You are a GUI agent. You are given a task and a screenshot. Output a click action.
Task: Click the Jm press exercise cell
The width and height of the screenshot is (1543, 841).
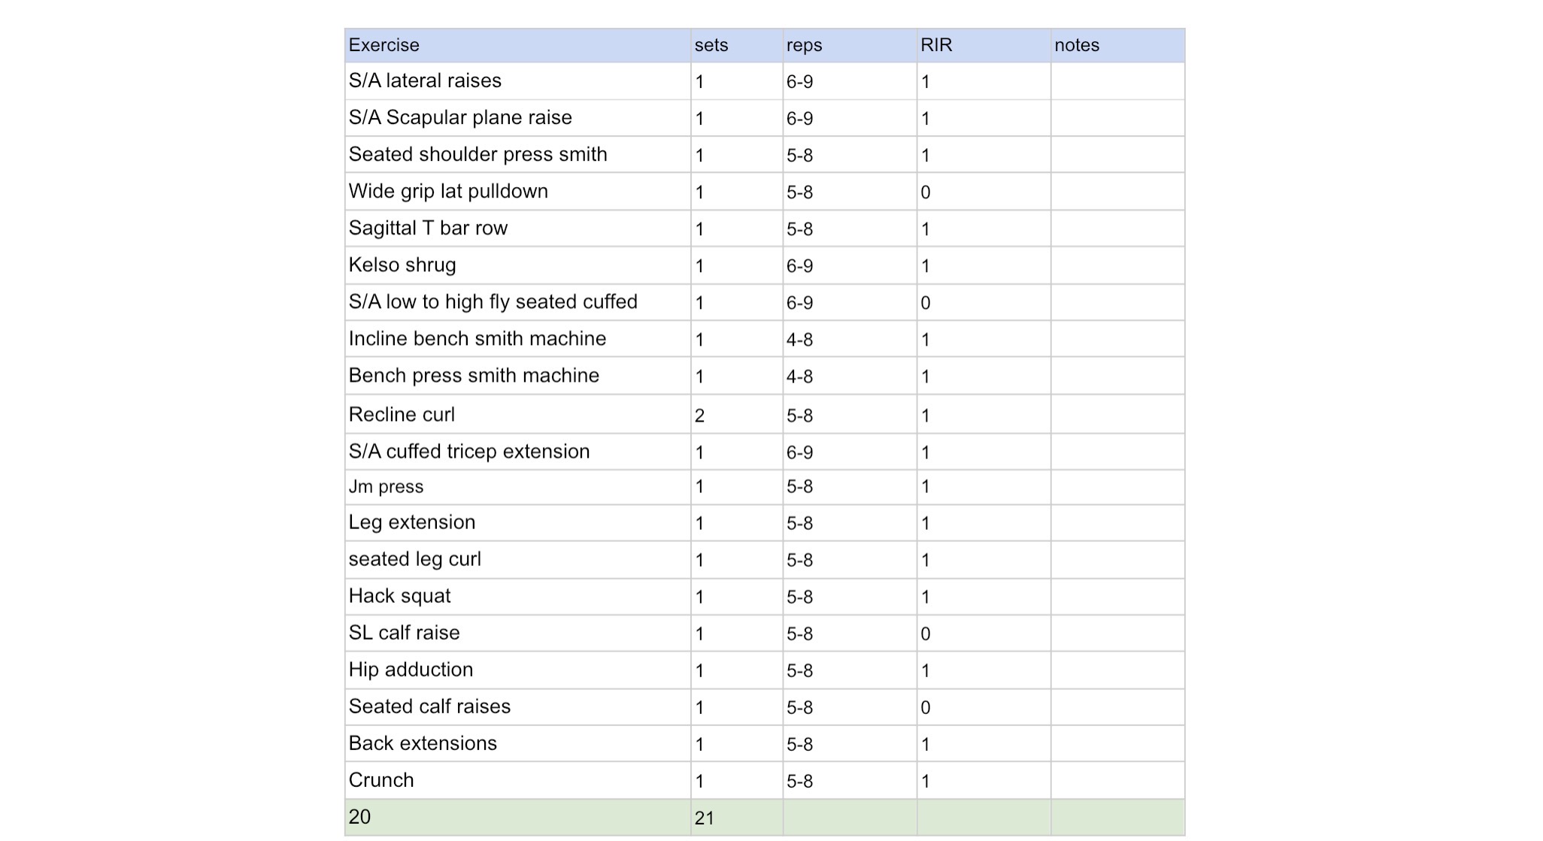click(x=518, y=487)
